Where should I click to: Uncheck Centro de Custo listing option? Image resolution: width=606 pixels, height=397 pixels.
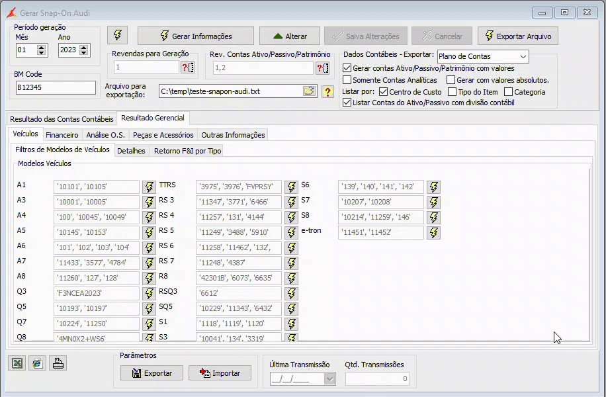click(384, 92)
